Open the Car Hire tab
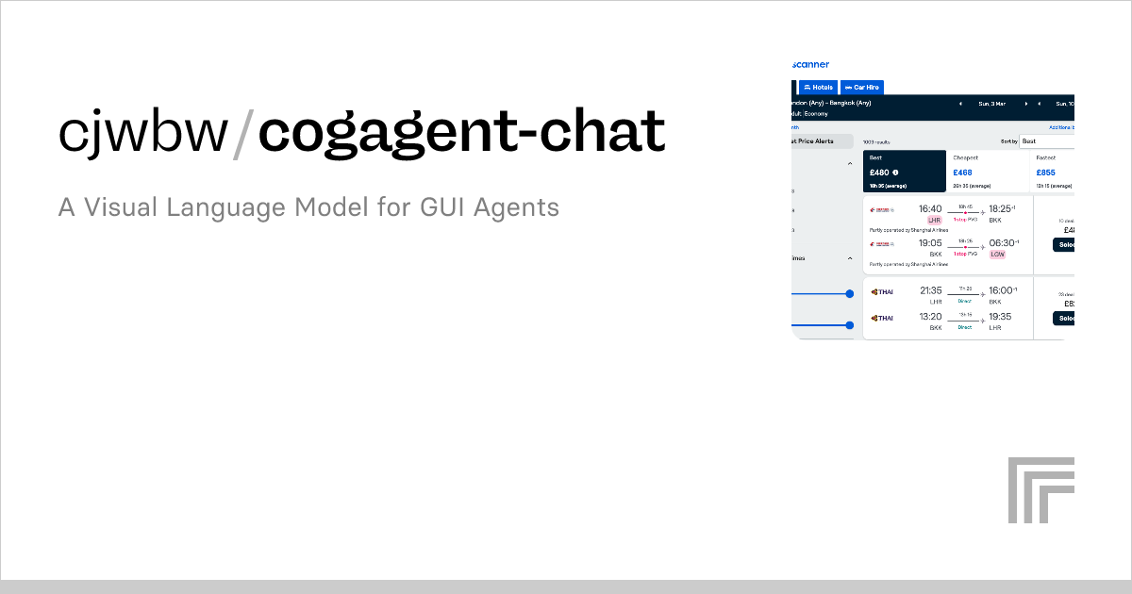This screenshot has width=1132, height=594. (x=862, y=87)
